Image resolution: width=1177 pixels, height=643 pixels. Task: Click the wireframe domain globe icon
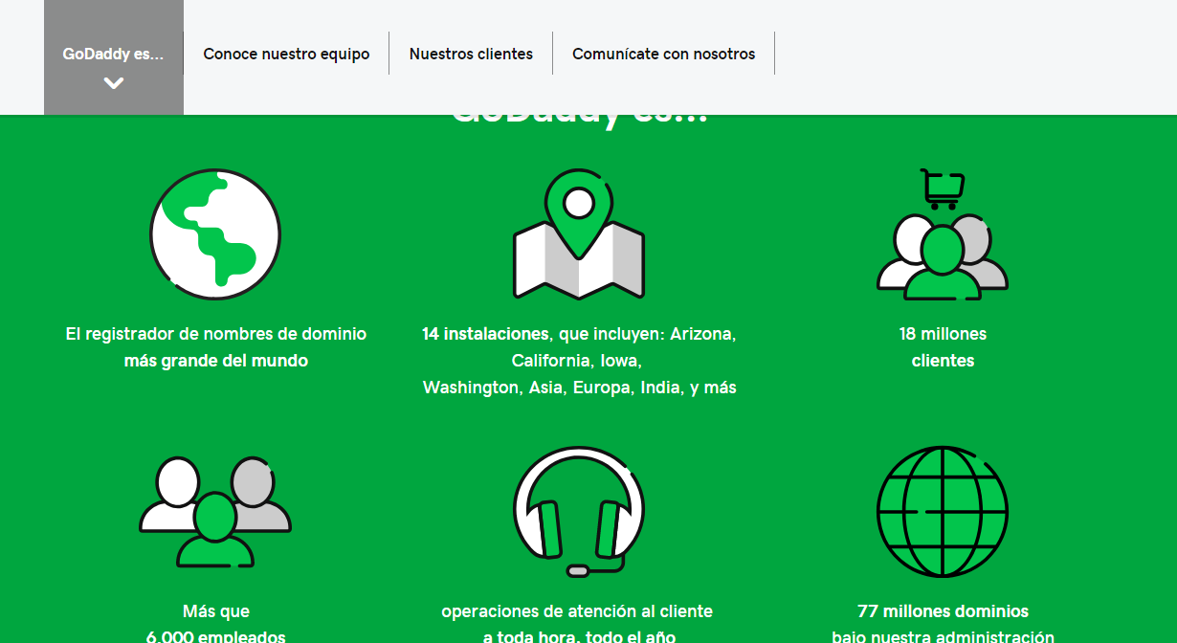click(943, 512)
